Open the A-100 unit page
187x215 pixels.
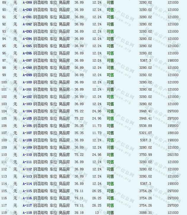click(27, 82)
